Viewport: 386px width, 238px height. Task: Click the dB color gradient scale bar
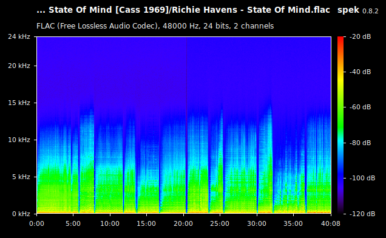pyautogui.click(x=340, y=125)
